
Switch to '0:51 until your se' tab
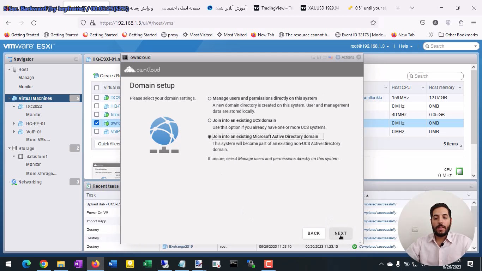[x=367, y=8]
